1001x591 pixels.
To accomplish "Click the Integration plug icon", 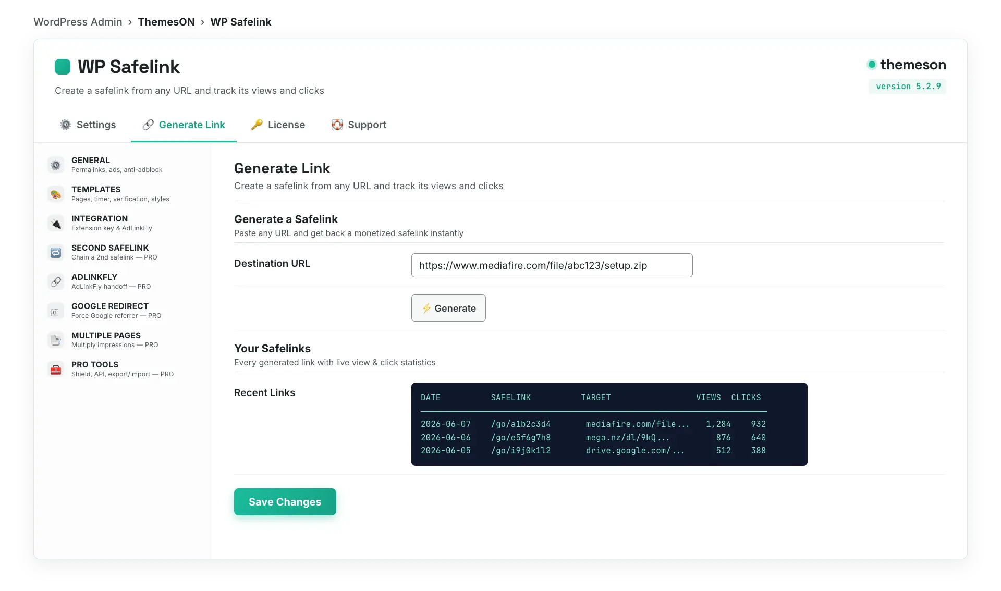I will (x=56, y=223).
